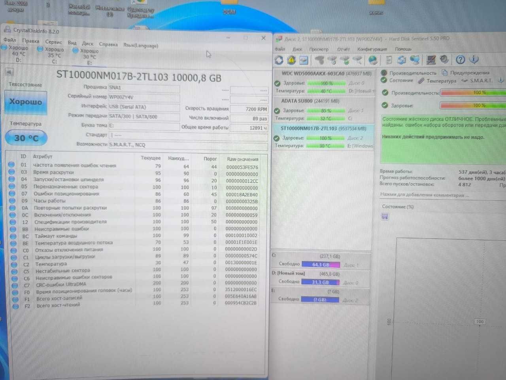Open the Помощь menu in Hard Disk Sentinel

(403, 49)
